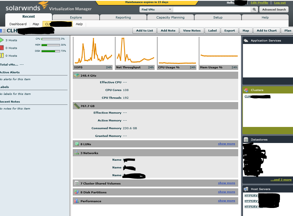Viewport: 293px width, 216px height.
Task: Click the Export button
Action: click(230, 31)
